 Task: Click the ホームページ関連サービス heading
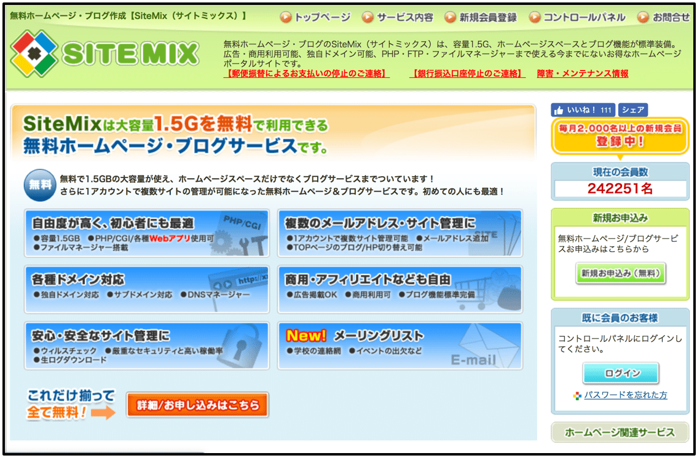[x=620, y=432]
